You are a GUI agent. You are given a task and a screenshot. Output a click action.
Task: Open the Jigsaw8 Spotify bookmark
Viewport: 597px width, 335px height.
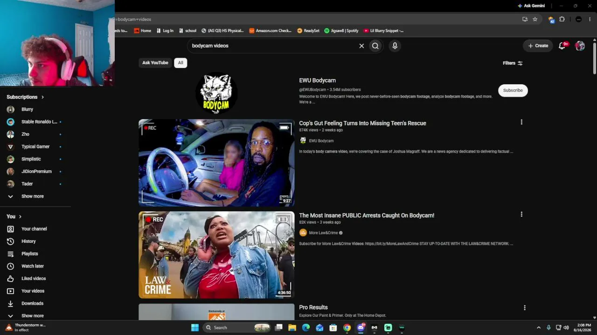click(x=341, y=31)
